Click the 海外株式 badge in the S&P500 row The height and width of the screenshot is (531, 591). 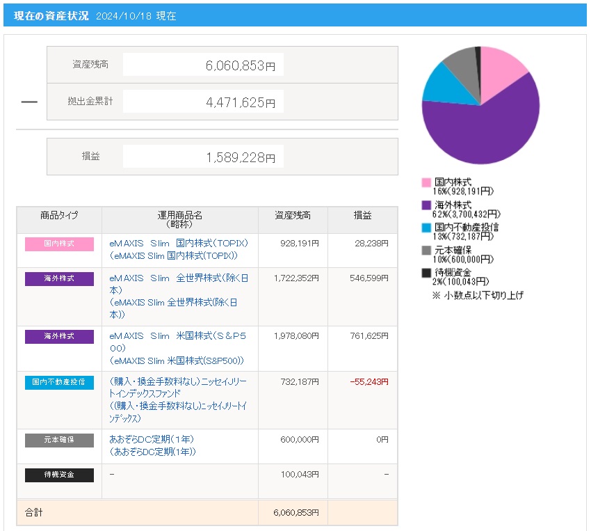point(59,337)
